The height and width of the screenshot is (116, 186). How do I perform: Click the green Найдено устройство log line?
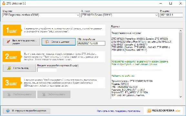[x=123, y=76]
